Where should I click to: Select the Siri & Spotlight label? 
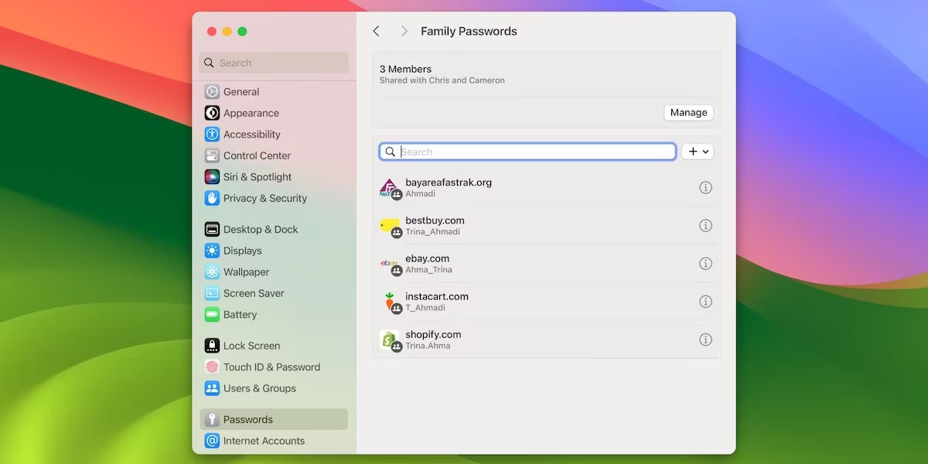[x=258, y=177]
